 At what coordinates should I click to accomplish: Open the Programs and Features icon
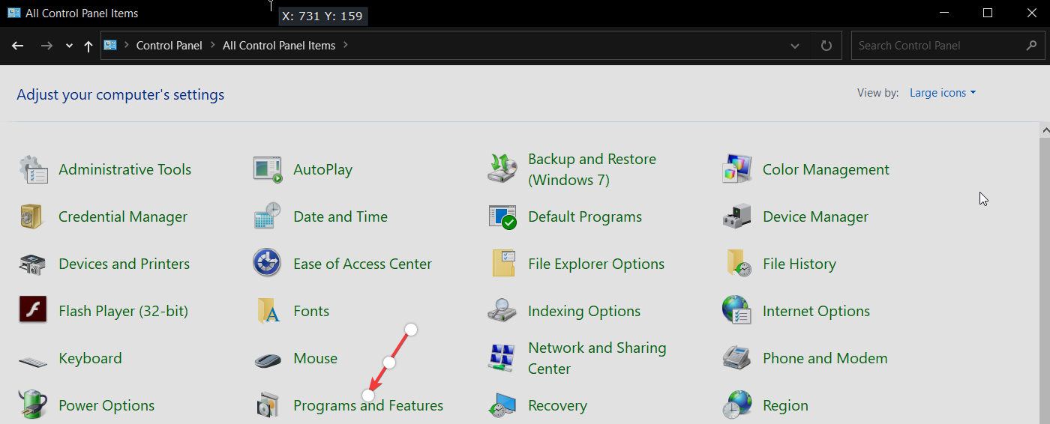[268, 405]
